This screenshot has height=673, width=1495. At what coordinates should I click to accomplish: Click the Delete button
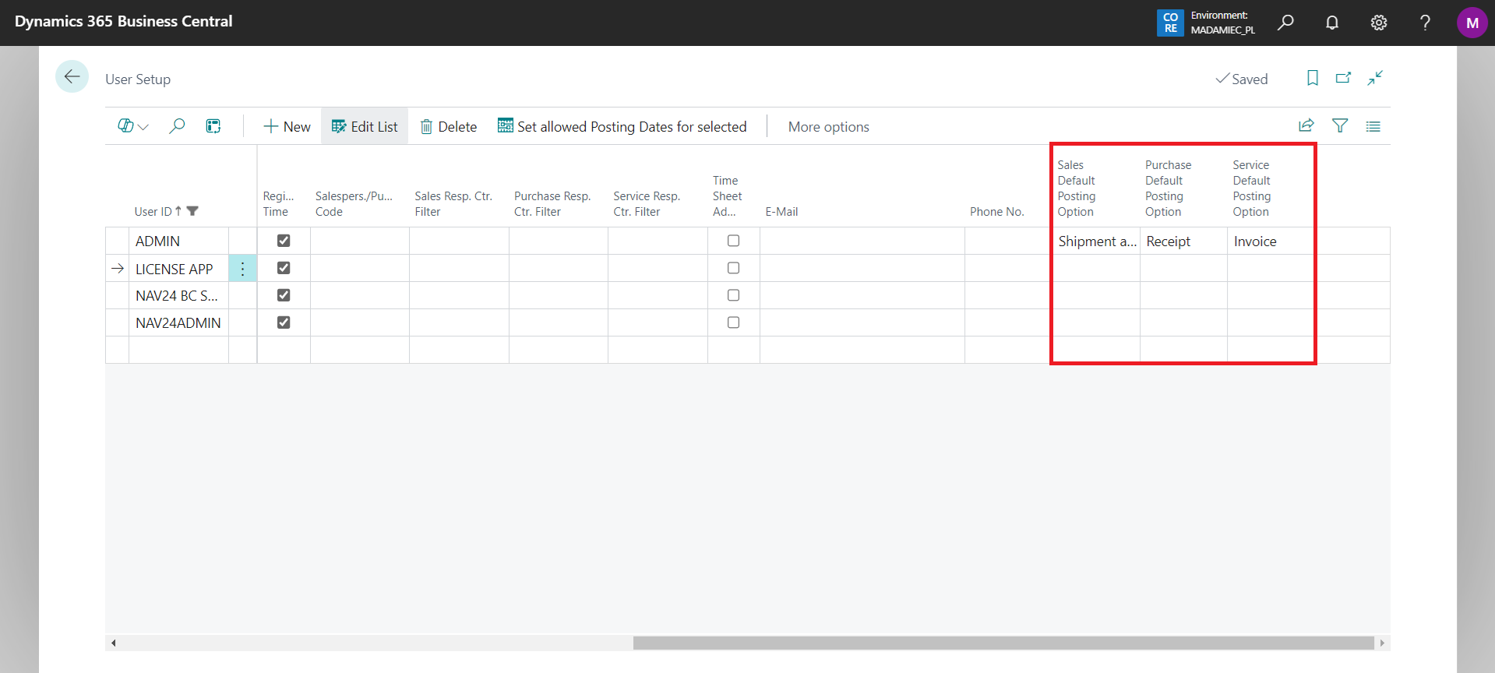click(x=449, y=127)
